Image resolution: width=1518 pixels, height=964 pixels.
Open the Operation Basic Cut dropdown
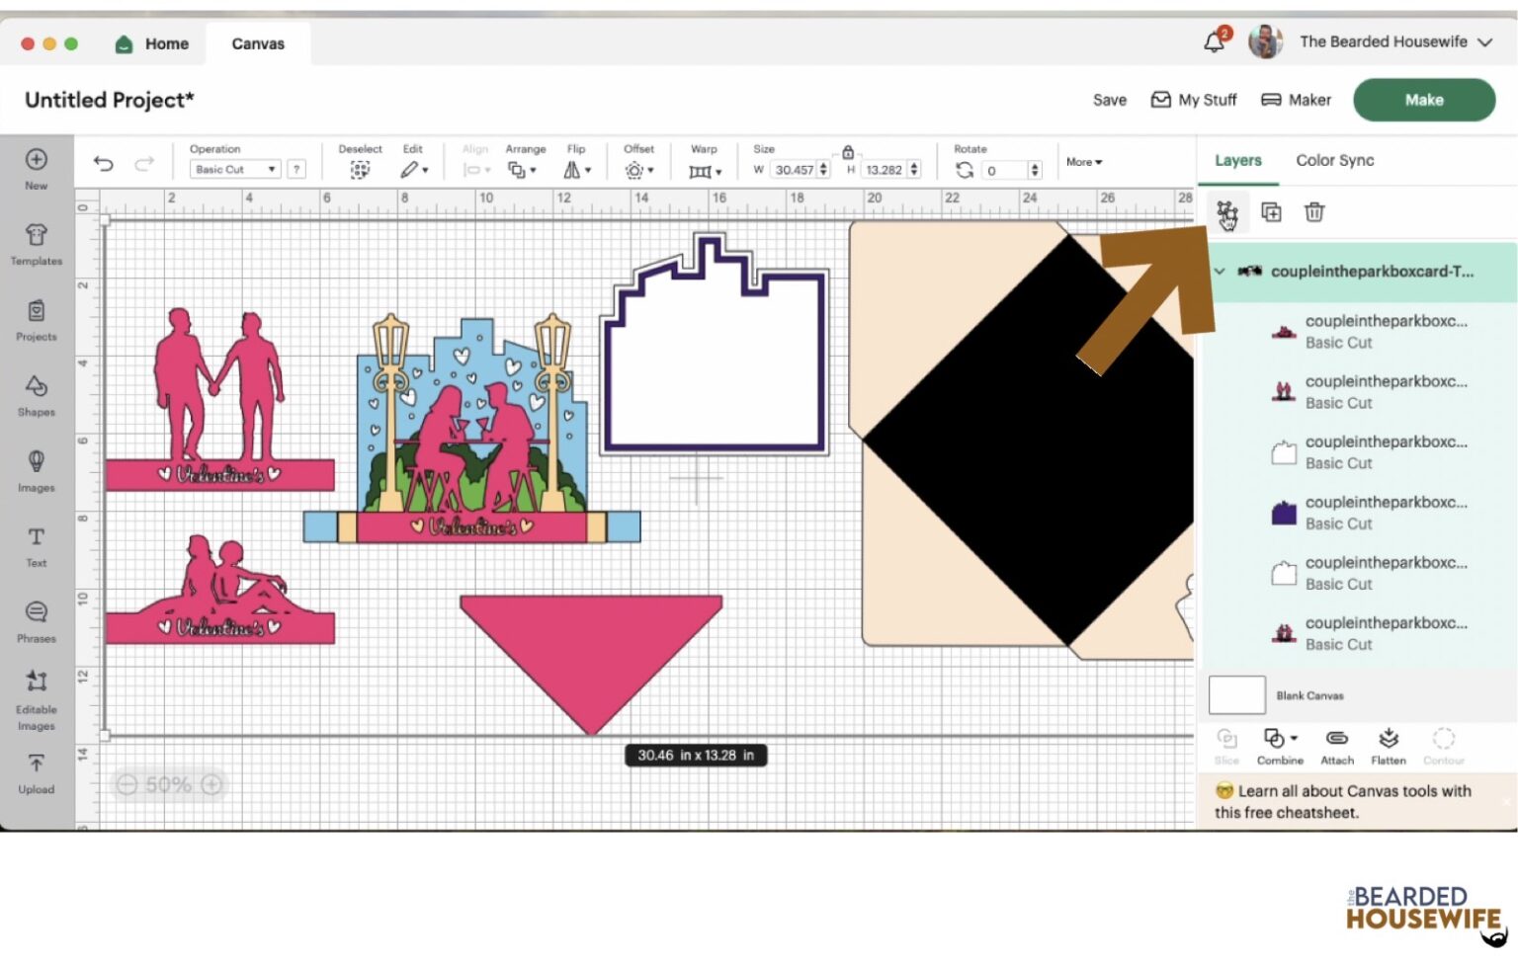point(235,170)
